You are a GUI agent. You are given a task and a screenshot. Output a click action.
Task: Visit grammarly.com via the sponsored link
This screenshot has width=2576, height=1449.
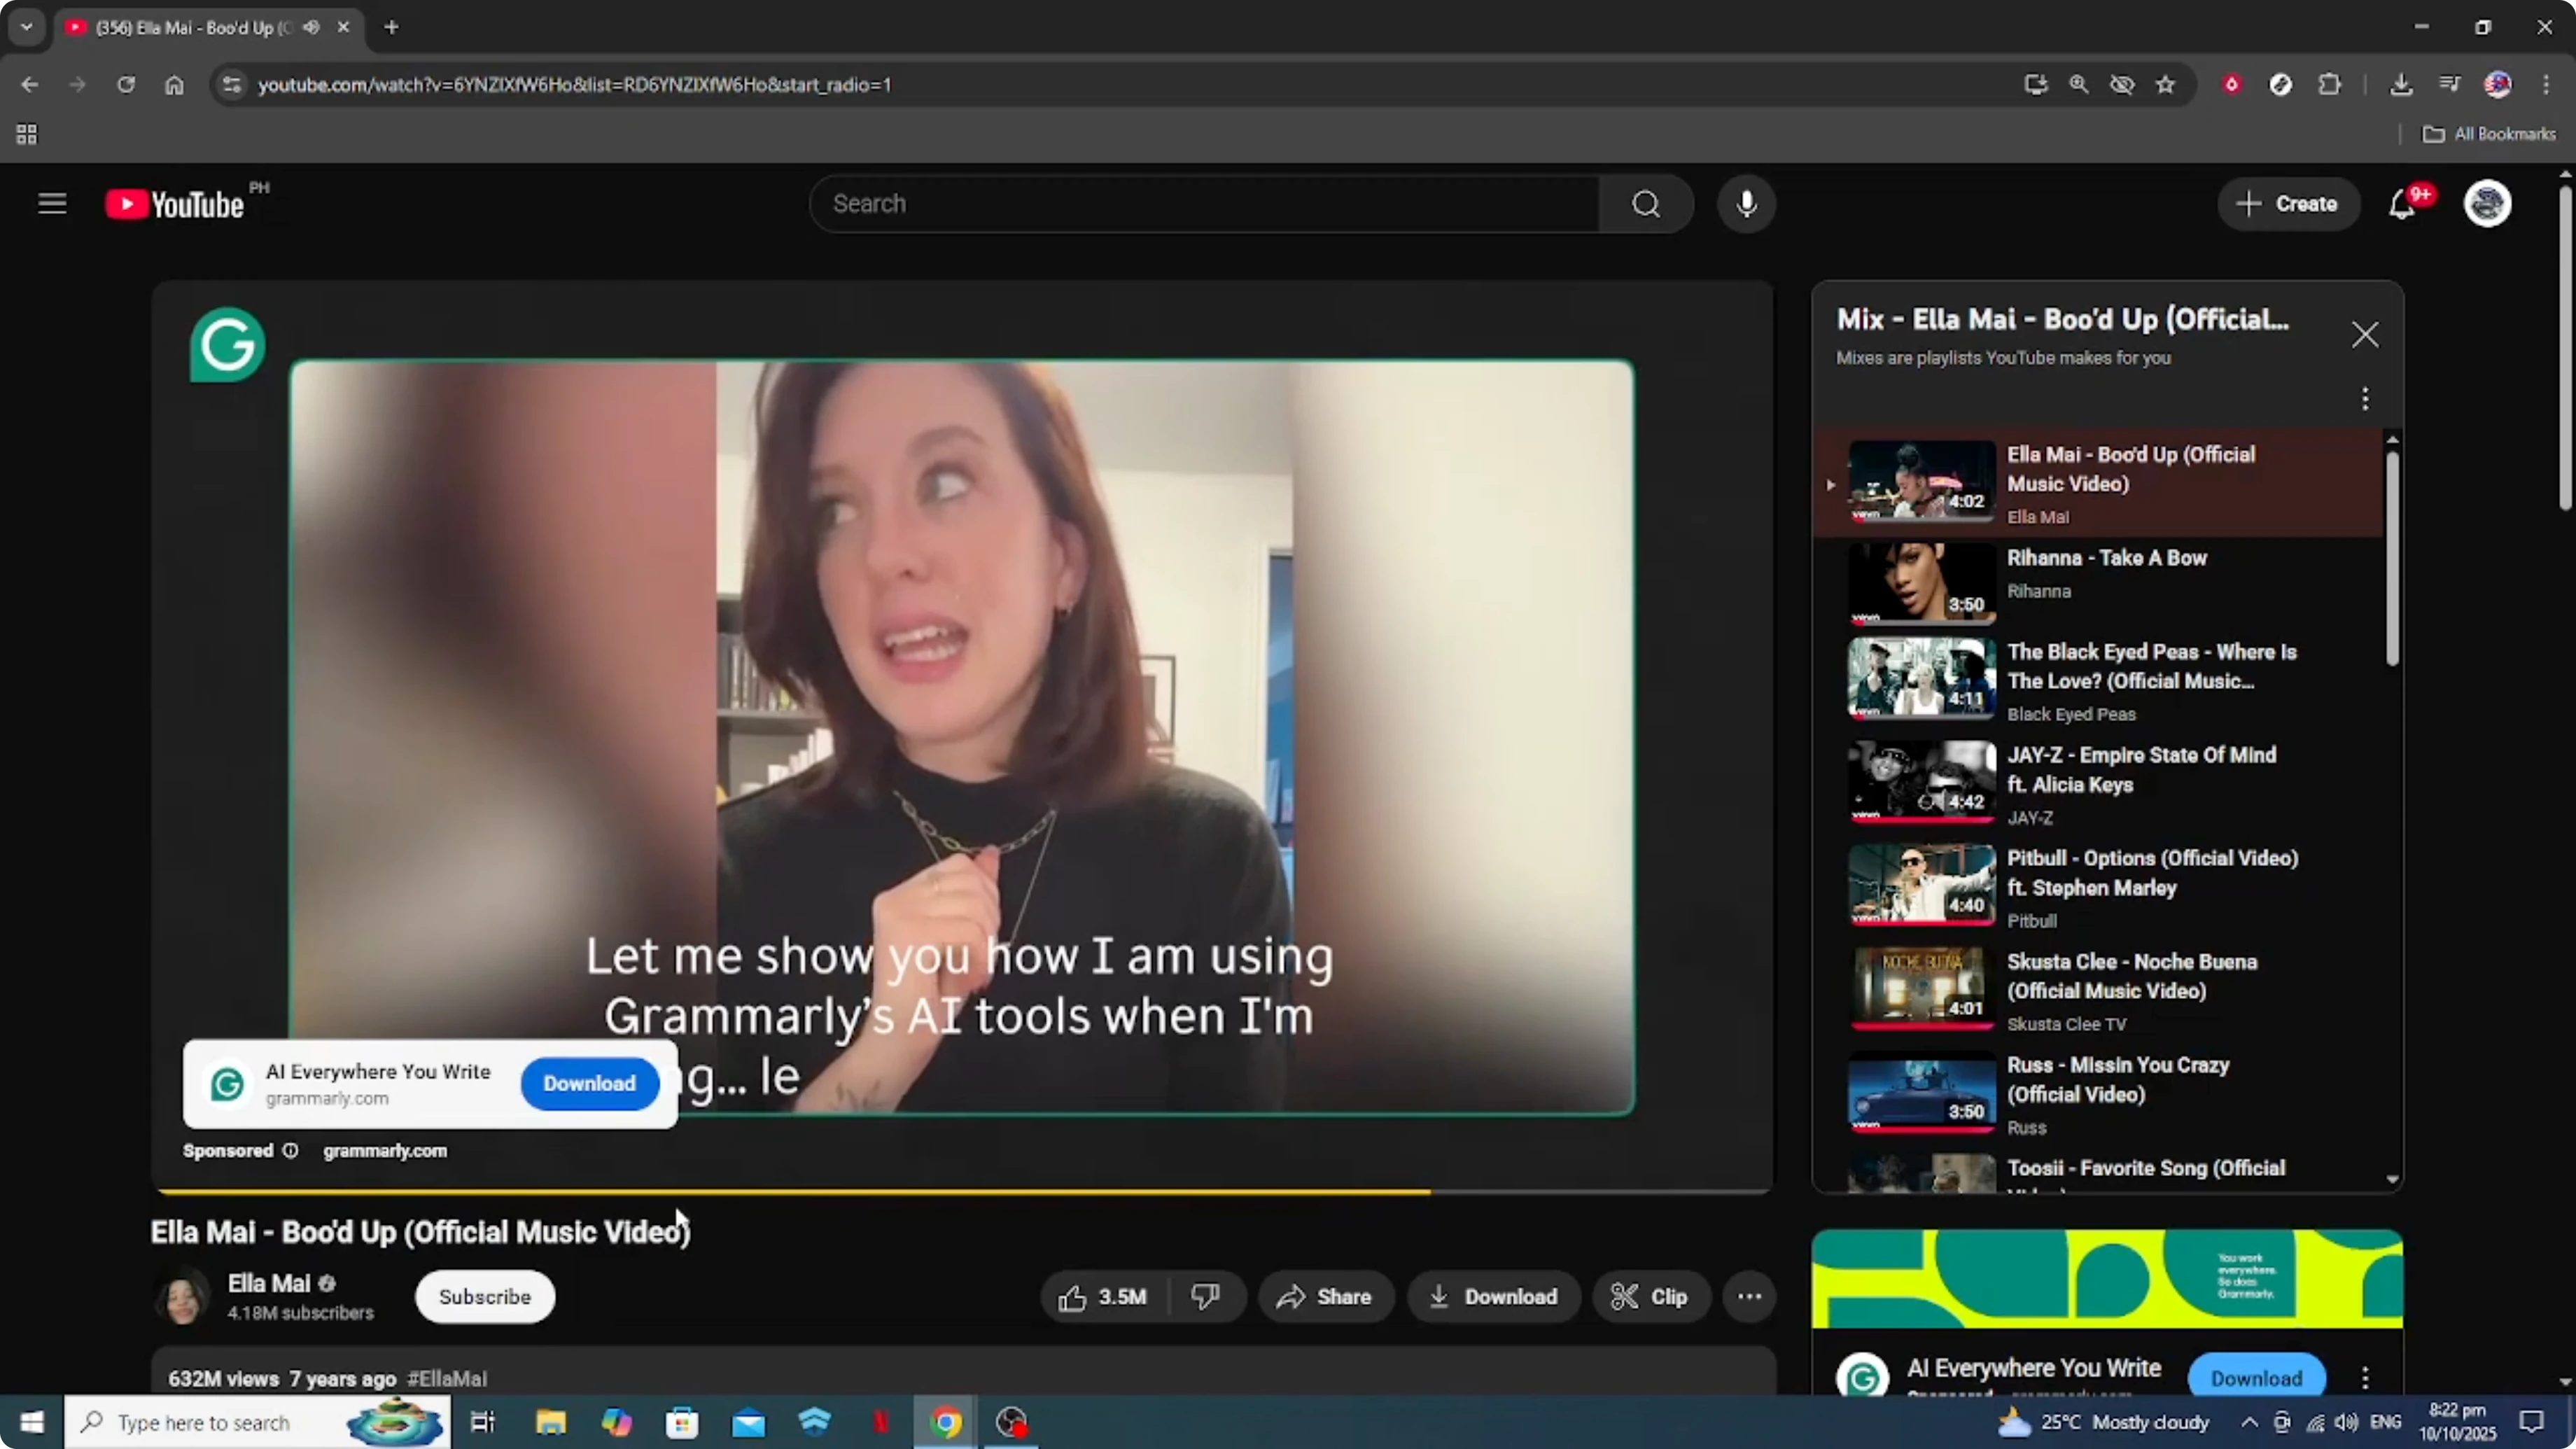click(x=385, y=1151)
